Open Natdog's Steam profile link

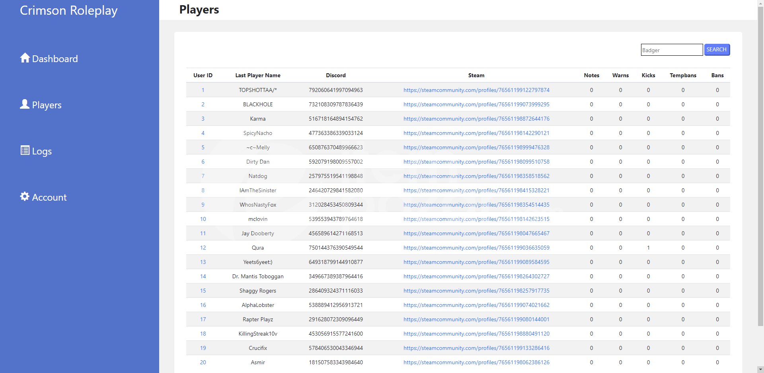476,176
